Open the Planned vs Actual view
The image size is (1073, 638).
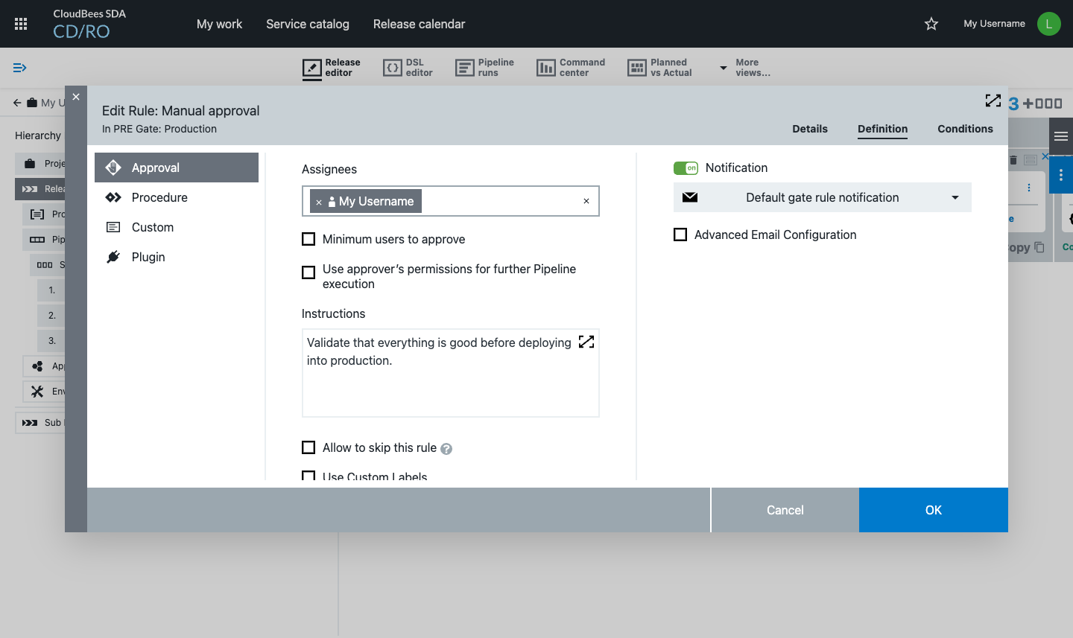[x=659, y=68]
